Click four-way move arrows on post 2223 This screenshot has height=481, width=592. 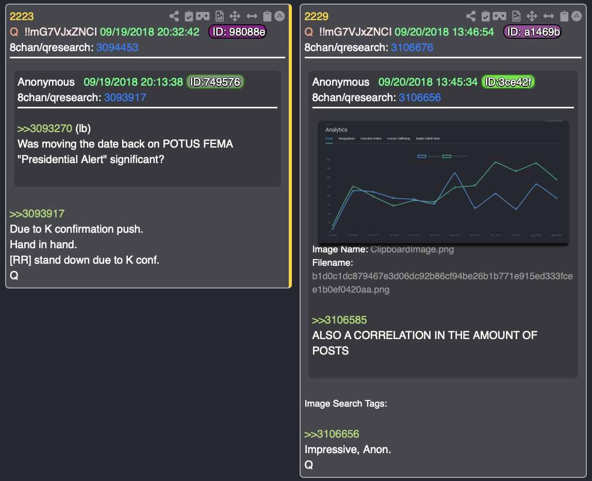pos(235,16)
